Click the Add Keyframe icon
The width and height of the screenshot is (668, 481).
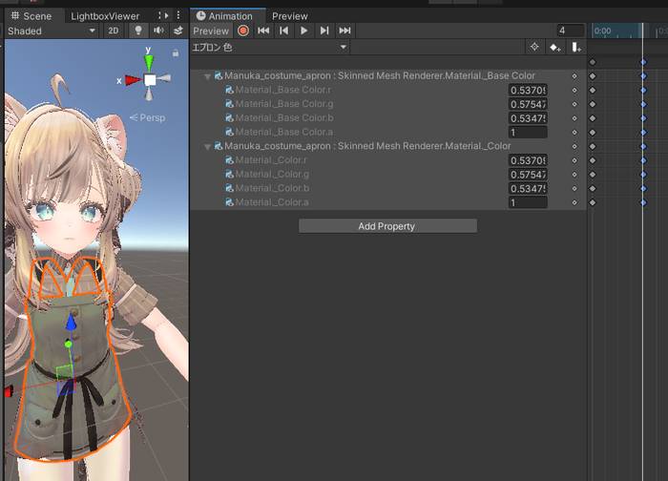coord(554,48)
